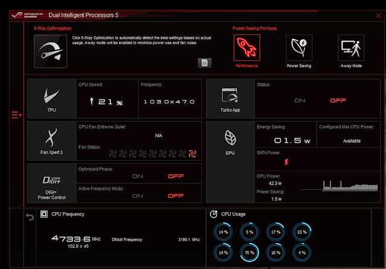Screen dimensions: 386x269
Task: Click Configured Max CPU Power Available
Action: coord(352,141)
